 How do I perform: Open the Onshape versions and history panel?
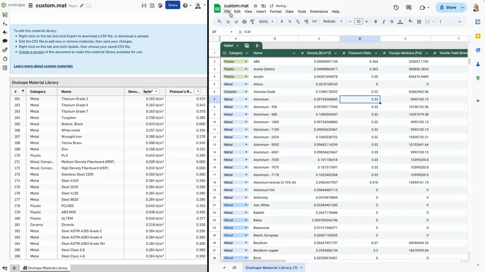tap(5, 15)
